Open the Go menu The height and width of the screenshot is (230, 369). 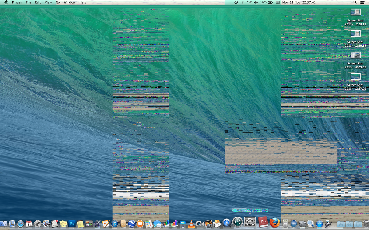[58, 2]
